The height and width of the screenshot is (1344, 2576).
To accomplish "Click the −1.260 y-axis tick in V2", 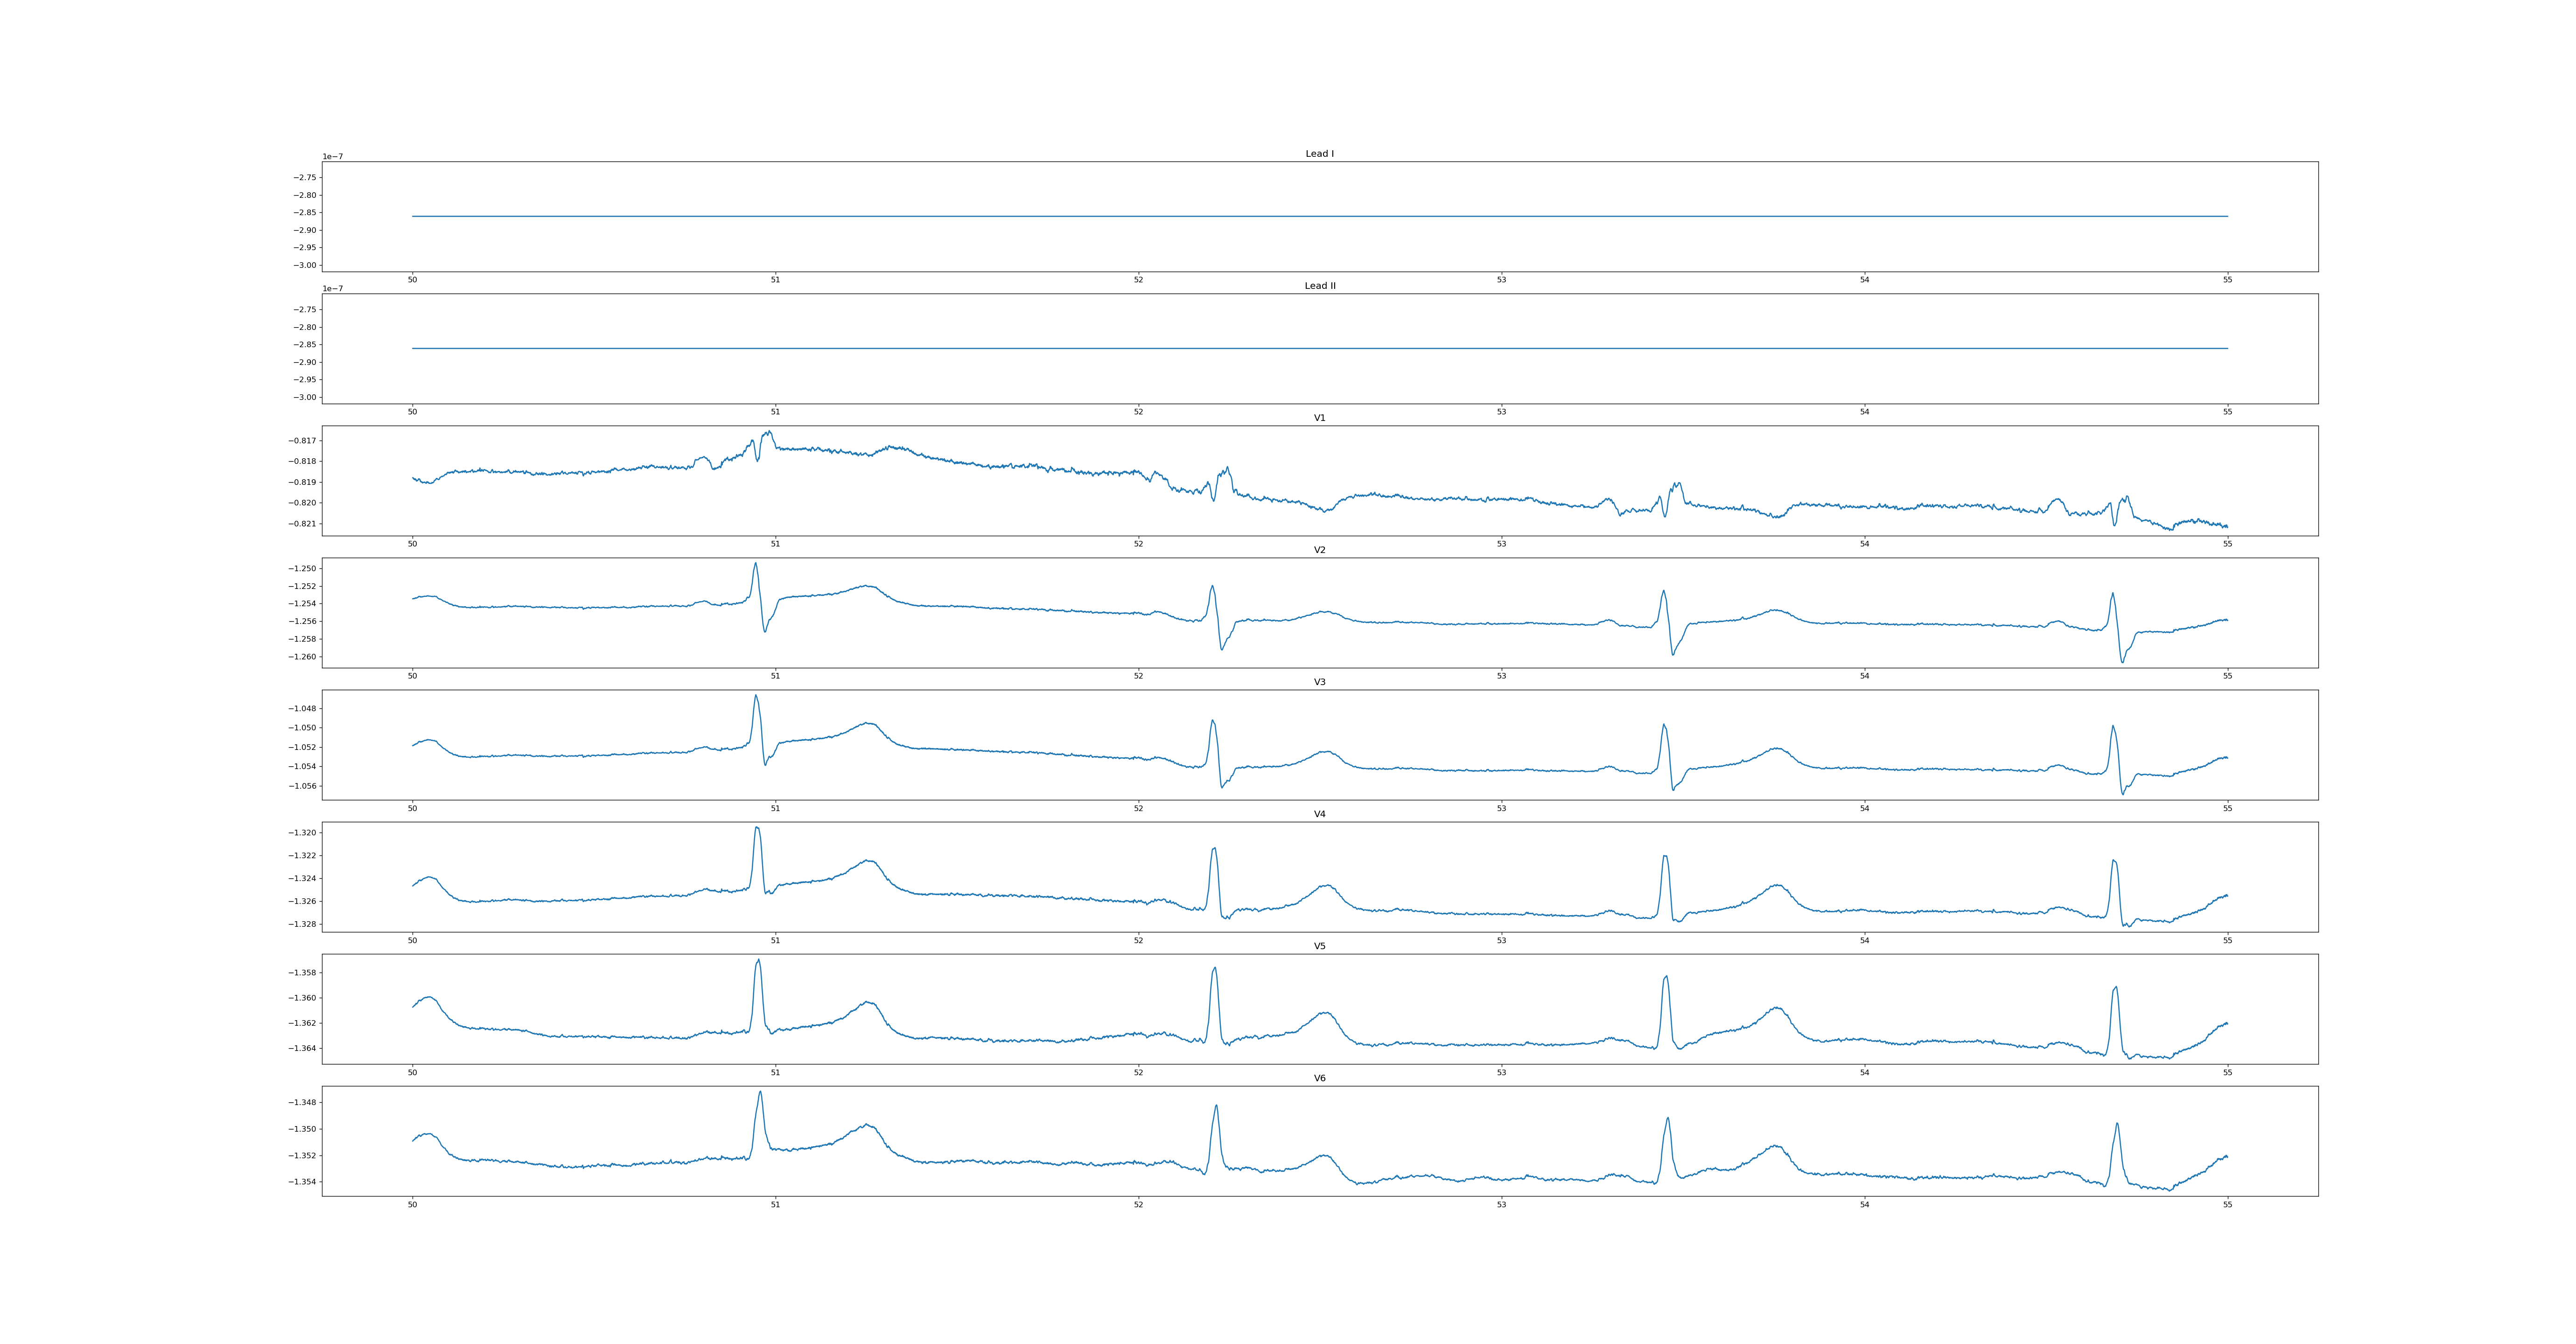I will point(302,657).
